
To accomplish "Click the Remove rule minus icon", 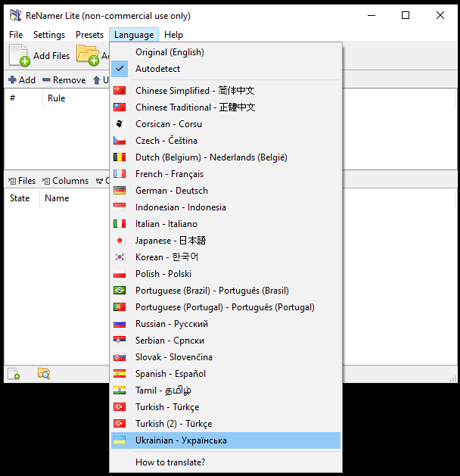I will click(46, 80).
